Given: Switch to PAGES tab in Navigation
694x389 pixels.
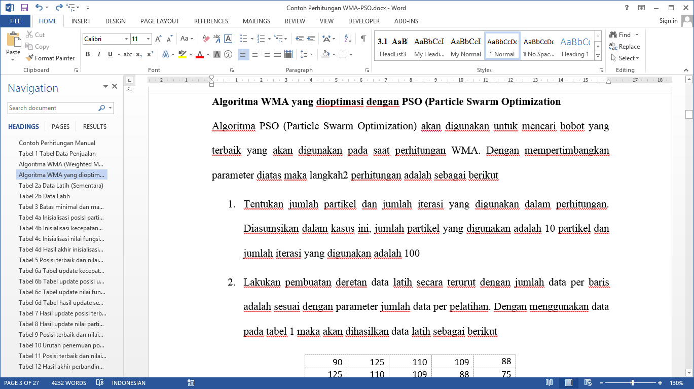Looking at the screenshot, I should tap(60, 127).
